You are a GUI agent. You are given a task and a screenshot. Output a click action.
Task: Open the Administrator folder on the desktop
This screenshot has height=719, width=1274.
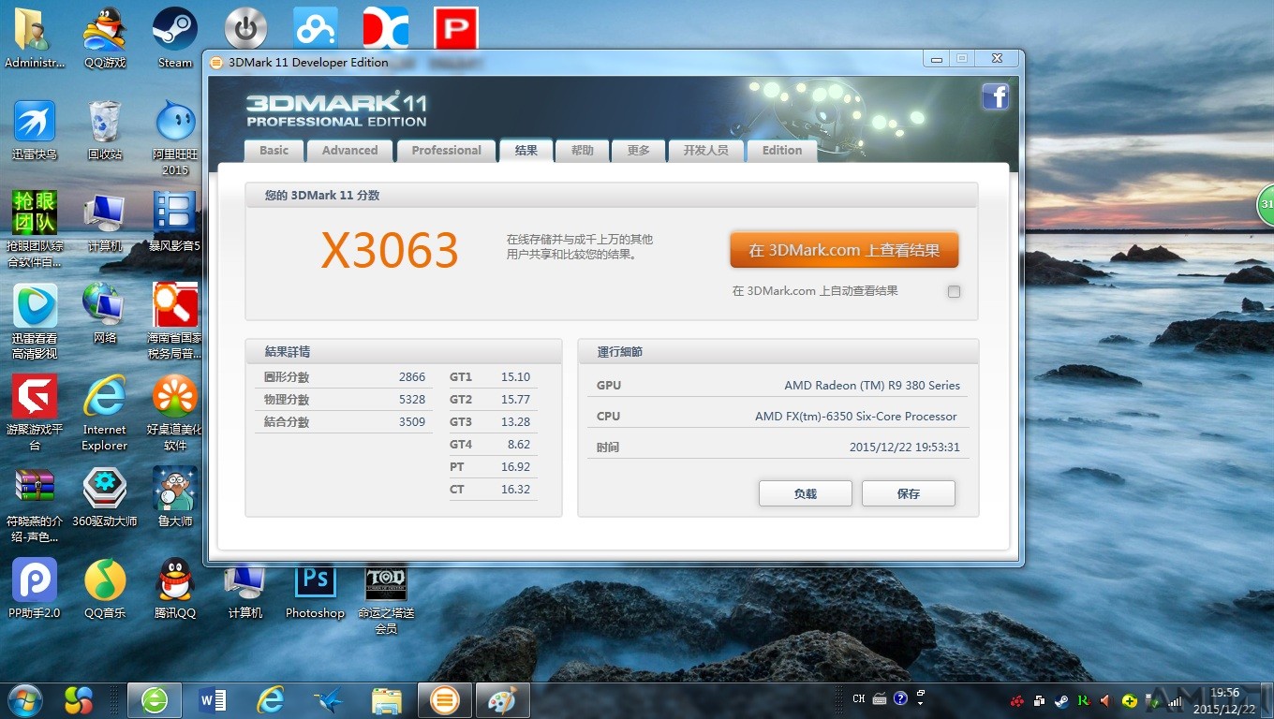[x=35, y=37]
